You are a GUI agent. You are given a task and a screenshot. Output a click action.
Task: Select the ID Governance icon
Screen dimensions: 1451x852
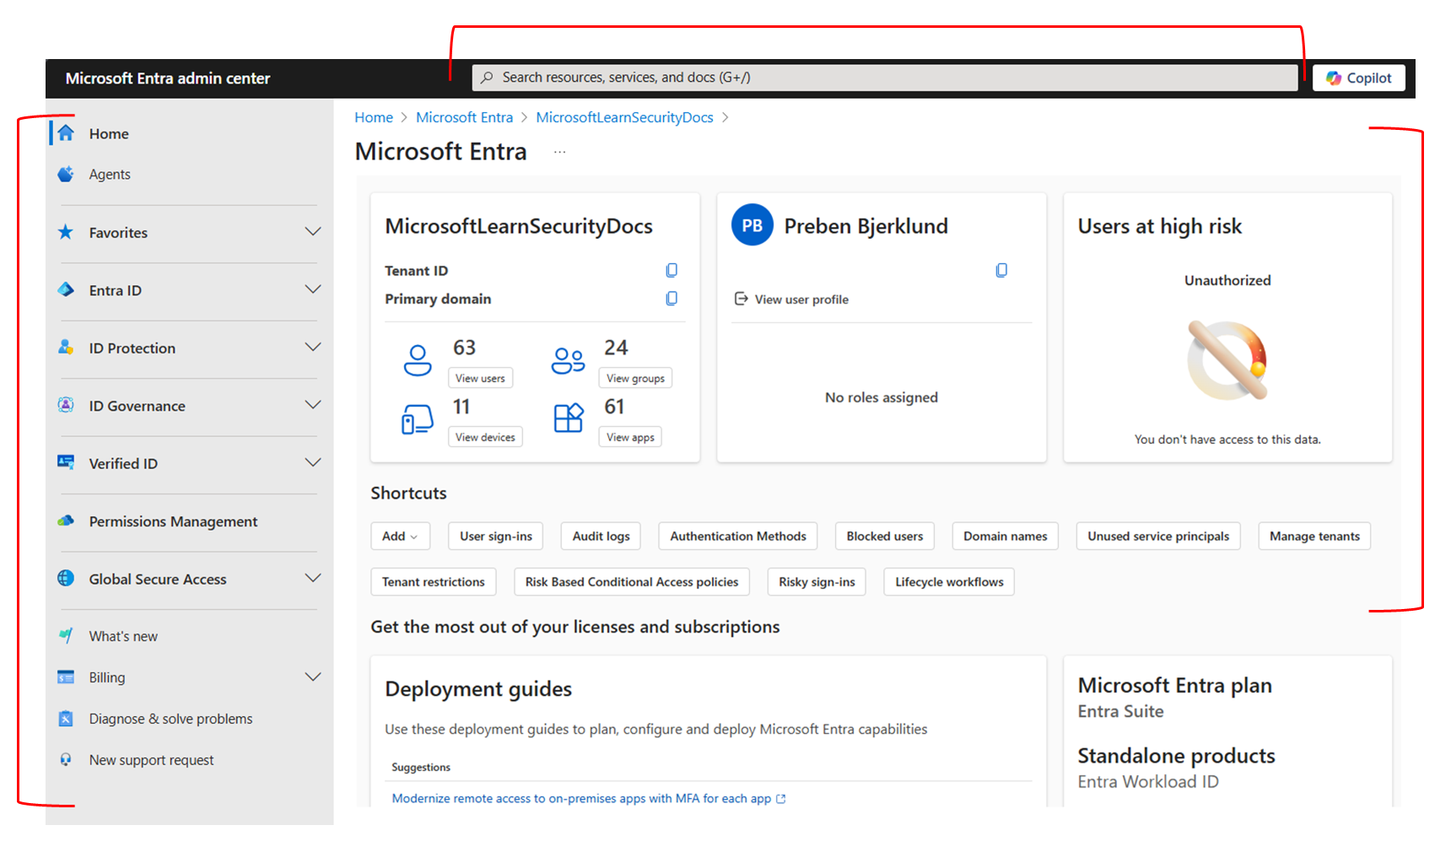65,406
